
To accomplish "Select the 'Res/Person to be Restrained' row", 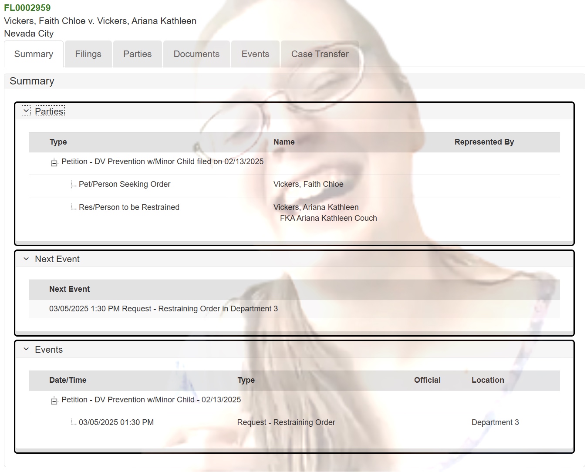I will pyautogui.click(x=294, y=213).
